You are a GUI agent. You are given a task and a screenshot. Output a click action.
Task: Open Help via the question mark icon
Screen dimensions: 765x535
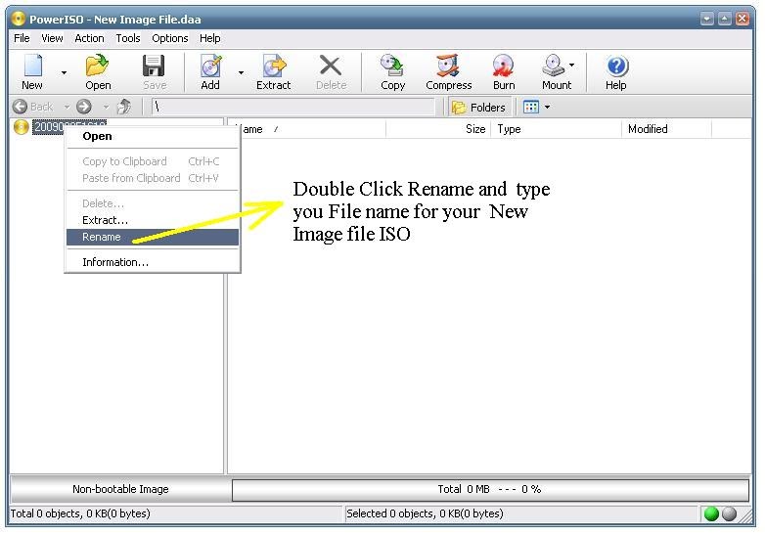click(x=617, y=66)
